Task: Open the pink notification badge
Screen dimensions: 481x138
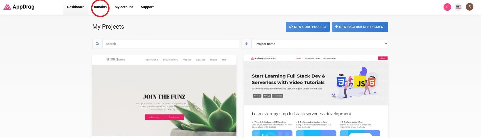Action: pyautogui.click(x=447, y=7)
